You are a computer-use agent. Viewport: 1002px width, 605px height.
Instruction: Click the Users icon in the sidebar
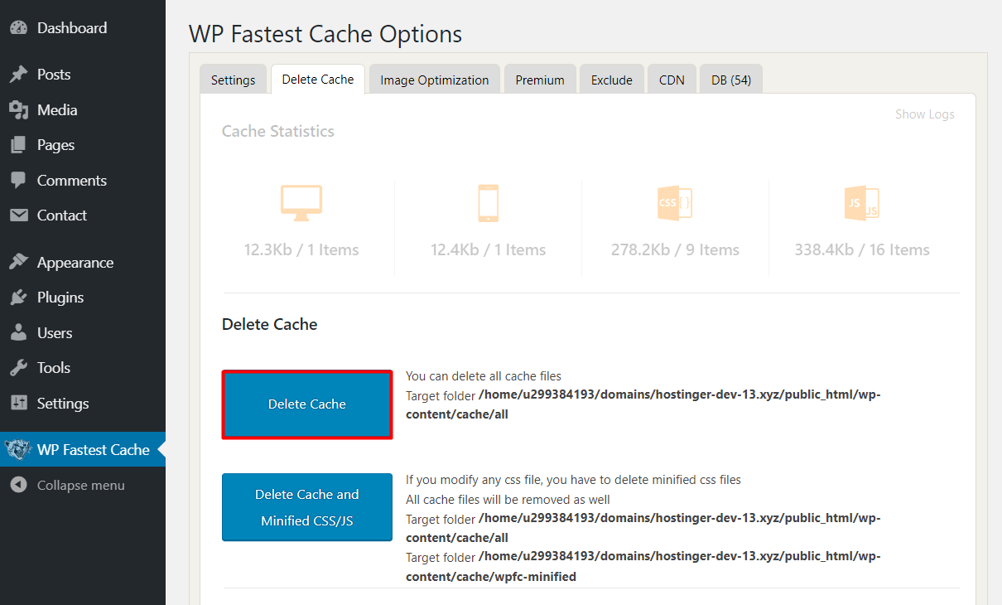click(x=18, y=332)
